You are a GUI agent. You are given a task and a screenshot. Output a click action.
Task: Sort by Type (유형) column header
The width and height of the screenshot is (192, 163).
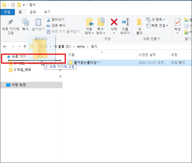coord(174,55)
